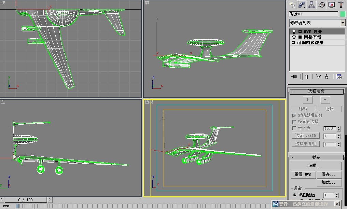Toggle lightbulb for the 网格平滑 modifier
Screen dimensions: 347x209
pyautogui.click(x=294, y=37)
